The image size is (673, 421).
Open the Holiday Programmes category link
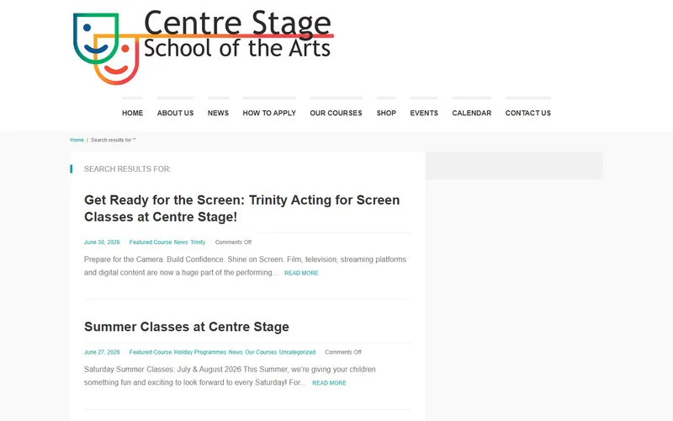(200, 352)
